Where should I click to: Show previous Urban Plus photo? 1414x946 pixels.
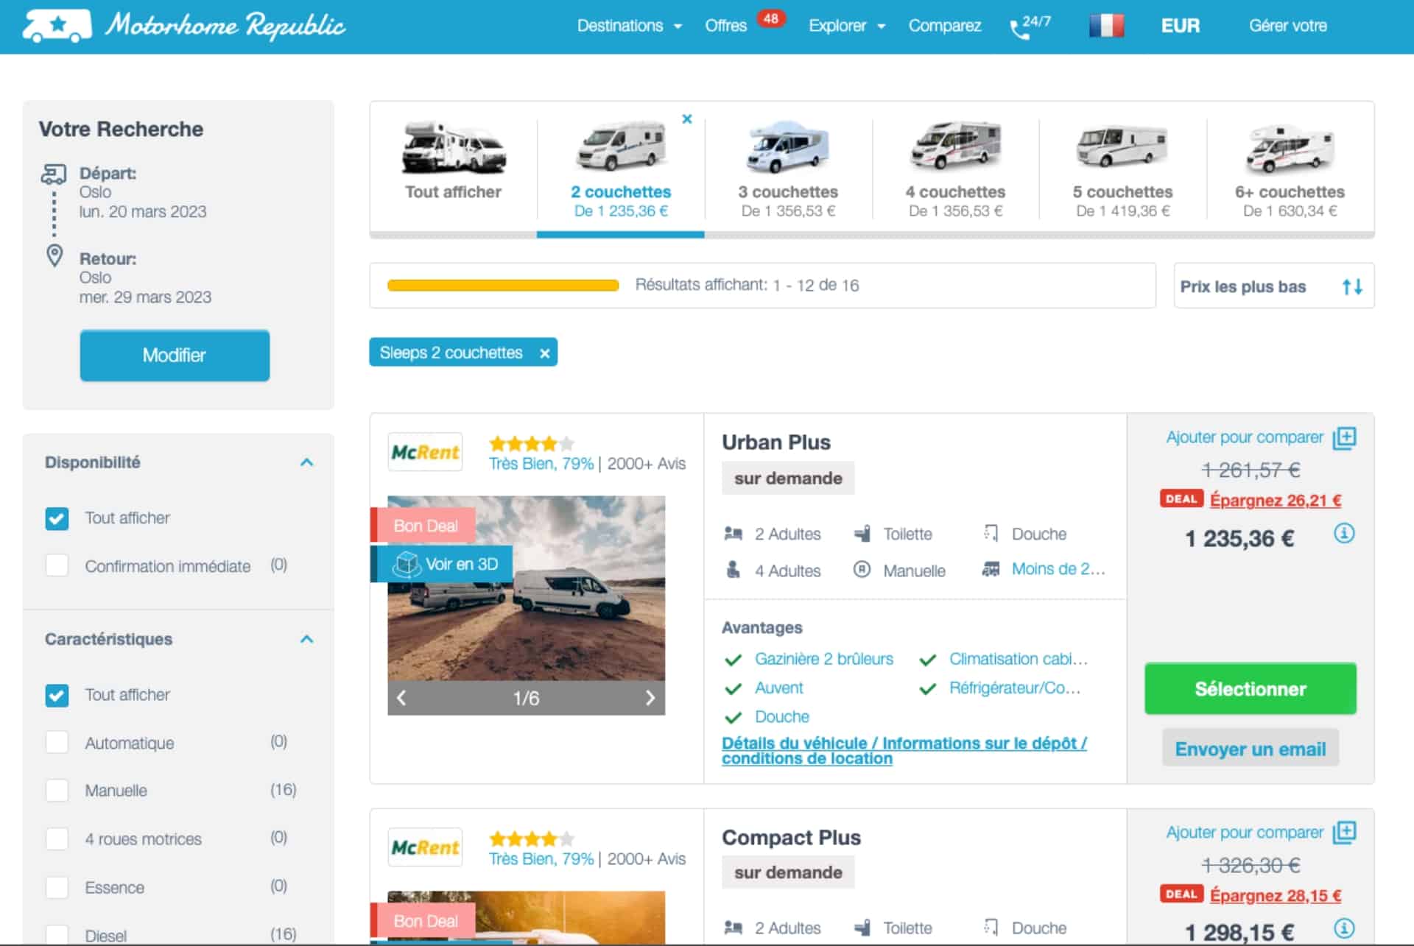click(x=401, y=698)
